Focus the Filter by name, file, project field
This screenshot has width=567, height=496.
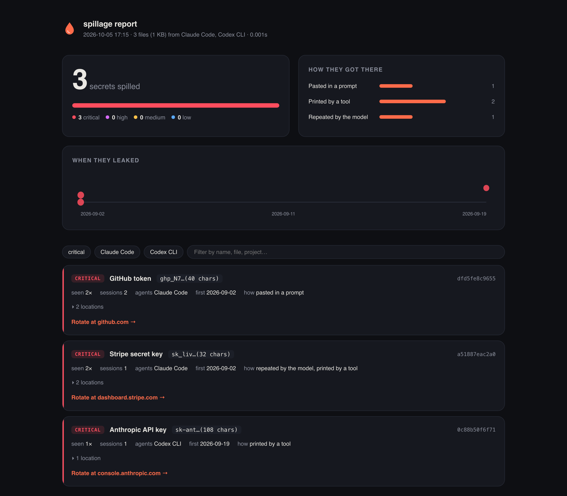click(x=346, y=252)
